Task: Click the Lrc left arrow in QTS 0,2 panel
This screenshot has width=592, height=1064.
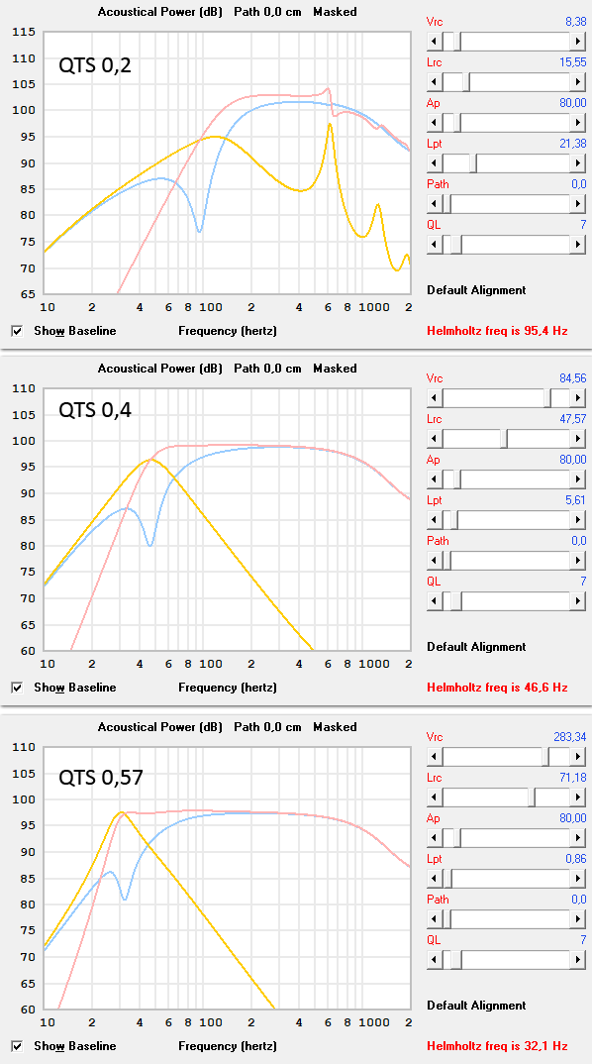Action: point(435,82)
